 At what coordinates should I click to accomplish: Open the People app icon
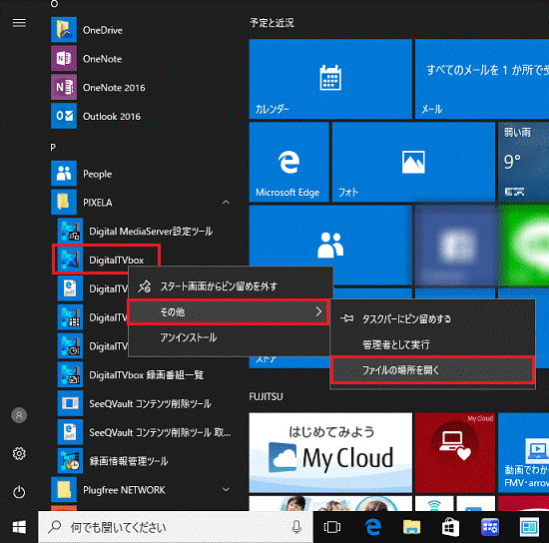click(64, 174)
